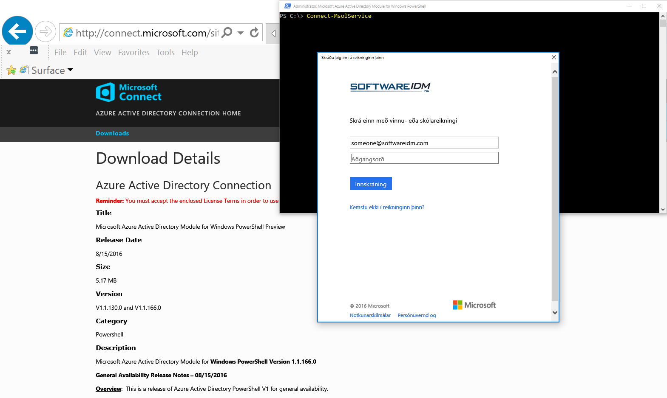This screenshot has height=398, width=667.
Task: Open the Edit menu
Action: click(x=80, y=52)
